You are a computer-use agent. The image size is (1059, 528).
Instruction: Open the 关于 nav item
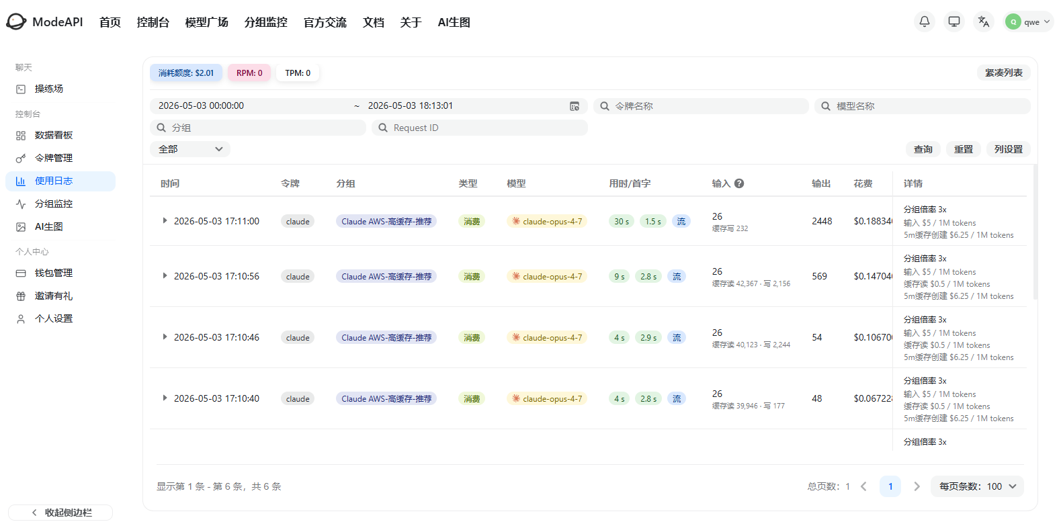coord(411,22)
